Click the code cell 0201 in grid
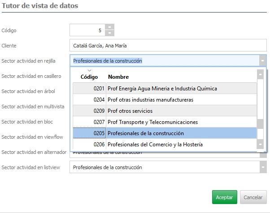This screenshot has width=270, height=213. [90, 89]
